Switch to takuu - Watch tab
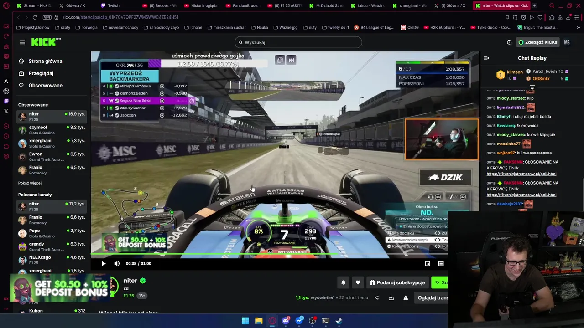584x328 pixels. (x=367, y=5)
